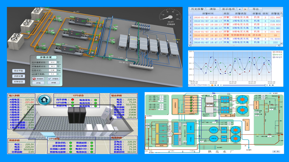The height and width of the screenshot is (162, 289).
Task: Toggle the AHU自动 checkmark button
Action: coord(54,79)
